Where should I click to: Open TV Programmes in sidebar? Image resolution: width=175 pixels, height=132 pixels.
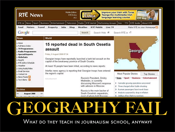pos(26,49)
